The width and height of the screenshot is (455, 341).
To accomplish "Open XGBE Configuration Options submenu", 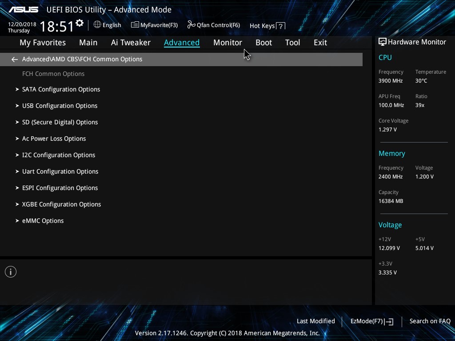I will click(x=61, y=204).
